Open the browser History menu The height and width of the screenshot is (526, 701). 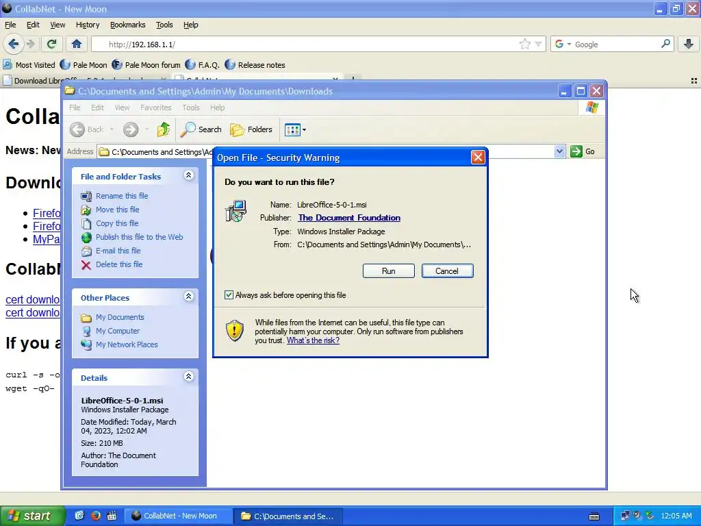point(88,25)
